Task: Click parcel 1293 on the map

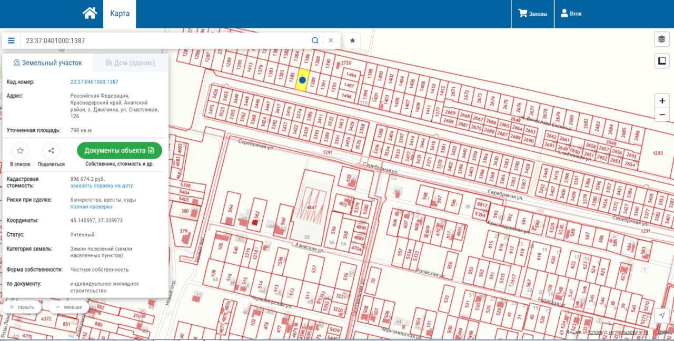Action: pyautogui.click(x=657, y=153)
